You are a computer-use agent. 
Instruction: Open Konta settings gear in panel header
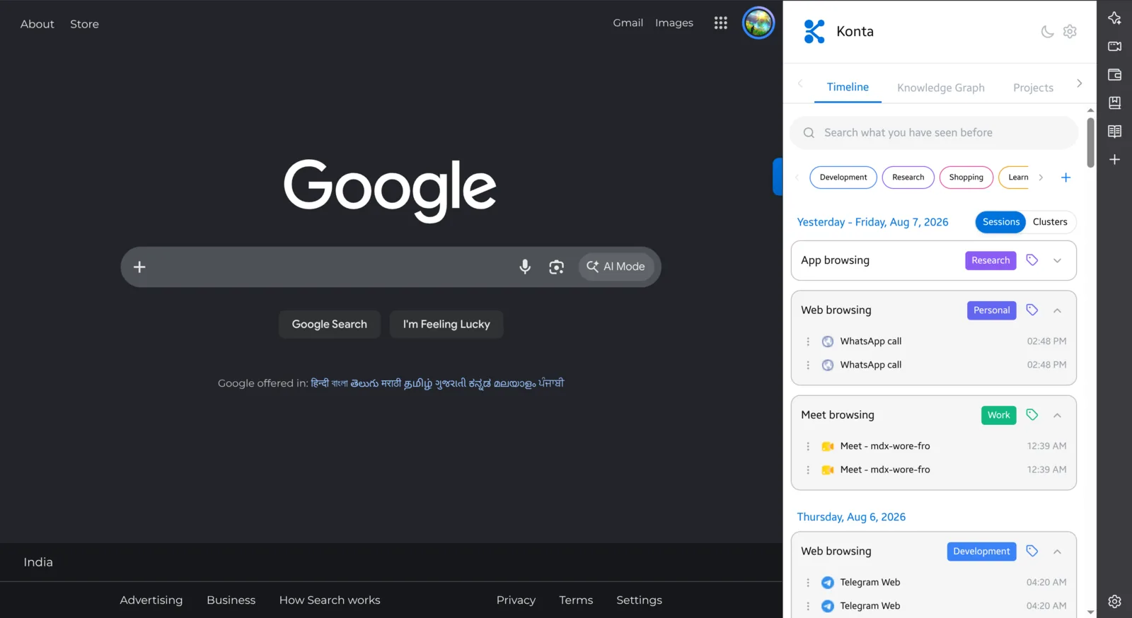tap(1070, 31)
